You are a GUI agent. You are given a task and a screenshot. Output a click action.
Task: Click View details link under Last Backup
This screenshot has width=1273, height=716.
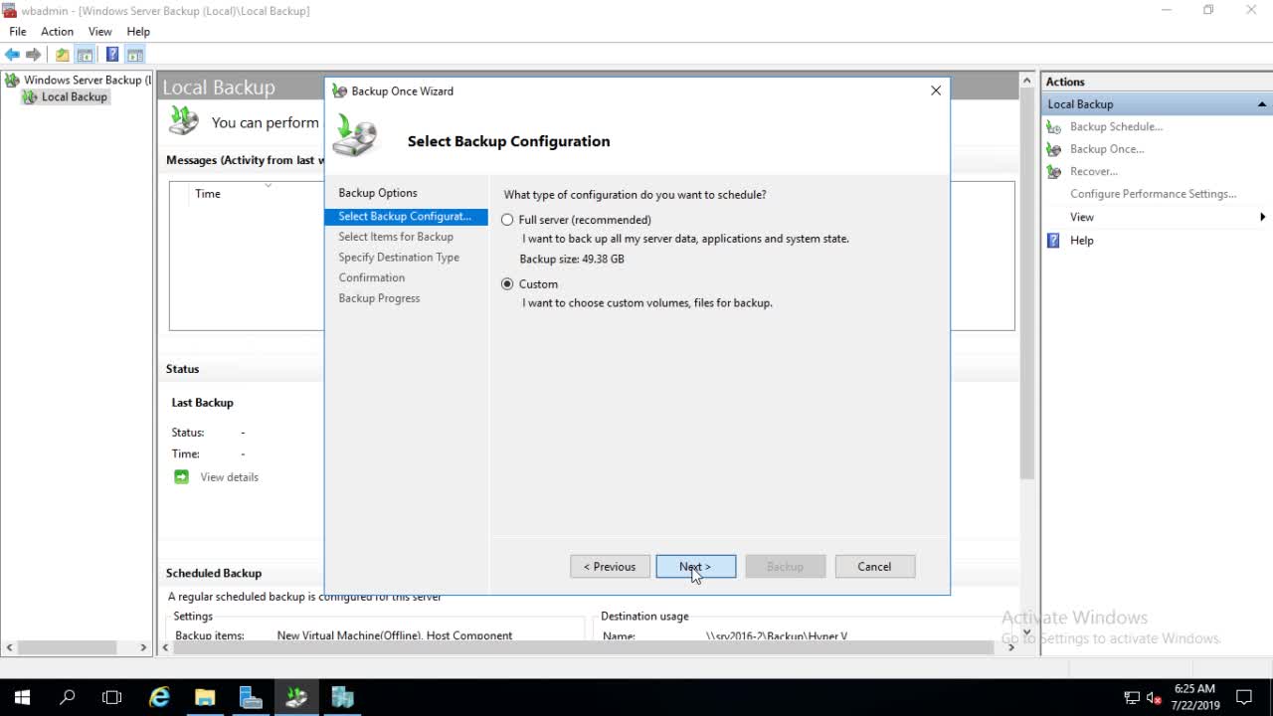tap(229, 477)
